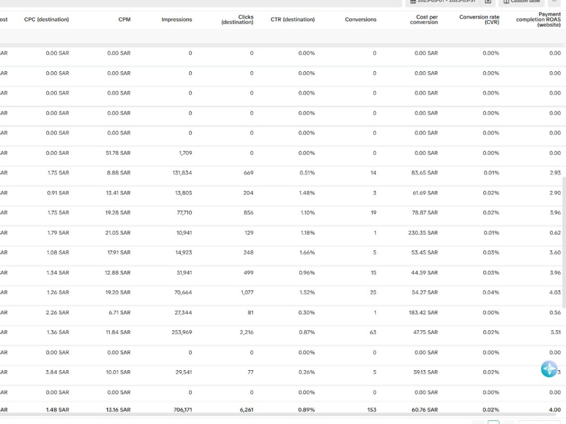
Task: Select the 5.51 ROAS cell
Action: (556, 333)
